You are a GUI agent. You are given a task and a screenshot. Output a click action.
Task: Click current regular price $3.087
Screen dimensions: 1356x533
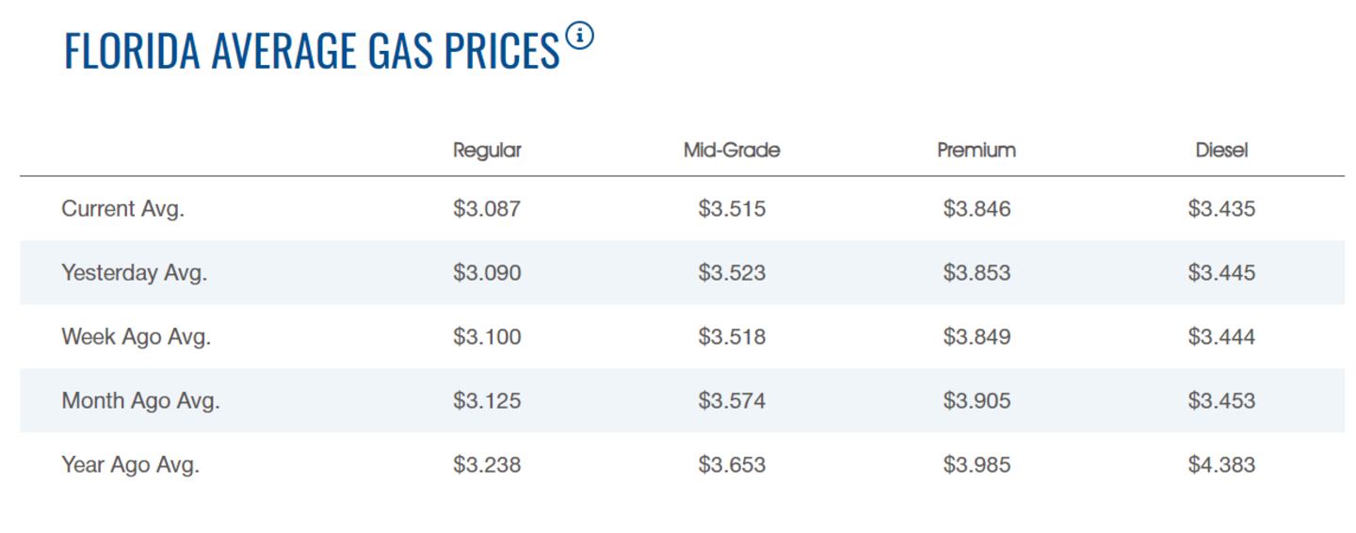click(487, 209)
